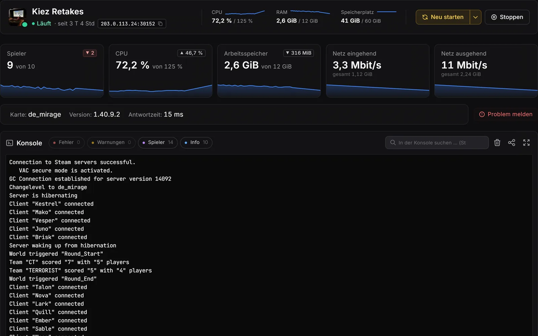Click the Kiez Retakes server title
The height and width of the screenshot is (336, 538).
(x=58, y=12)
